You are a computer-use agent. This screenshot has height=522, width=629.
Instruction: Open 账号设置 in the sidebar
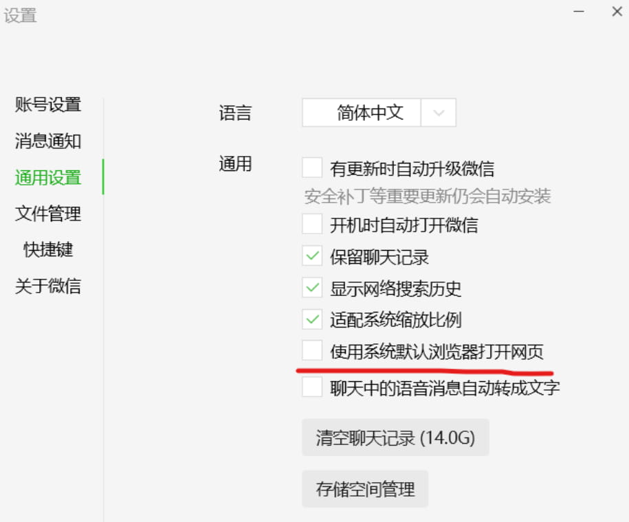click(x=47, y=104)
